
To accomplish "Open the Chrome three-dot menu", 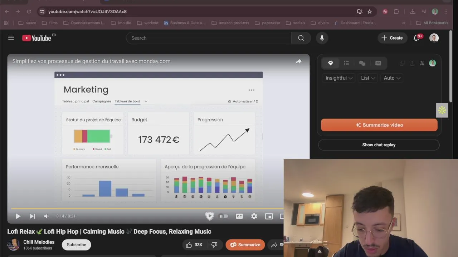I will [446, 11].
